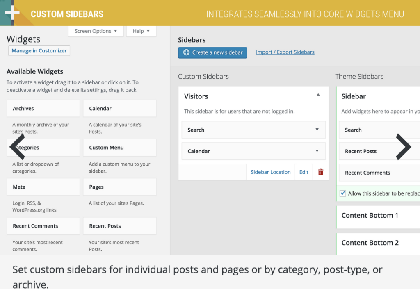420x289 pixels.
Task: Collapse the Visitors sidebar panel
Action: (x=318, y=95)
